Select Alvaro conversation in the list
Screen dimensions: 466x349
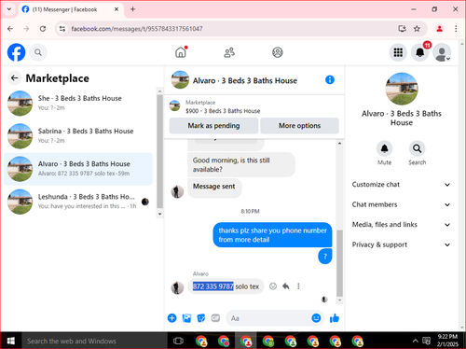[78, 169]
